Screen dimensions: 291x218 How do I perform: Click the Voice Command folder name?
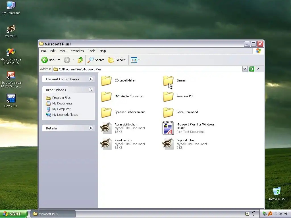[187, 112]
